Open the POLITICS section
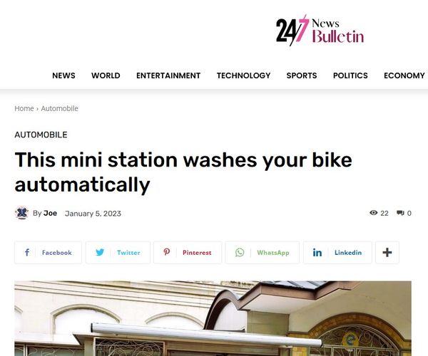The width and height of the screenshot is (428, 356). 350,75
